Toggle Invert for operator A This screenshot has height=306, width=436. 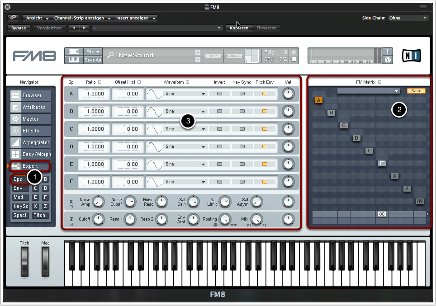pyautogui.click(x=219, y=94)
